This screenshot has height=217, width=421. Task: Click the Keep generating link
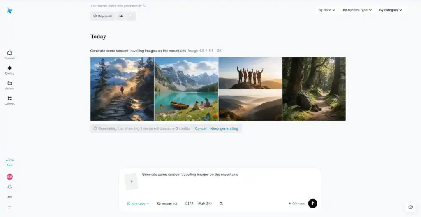click(x=224, y=128)
